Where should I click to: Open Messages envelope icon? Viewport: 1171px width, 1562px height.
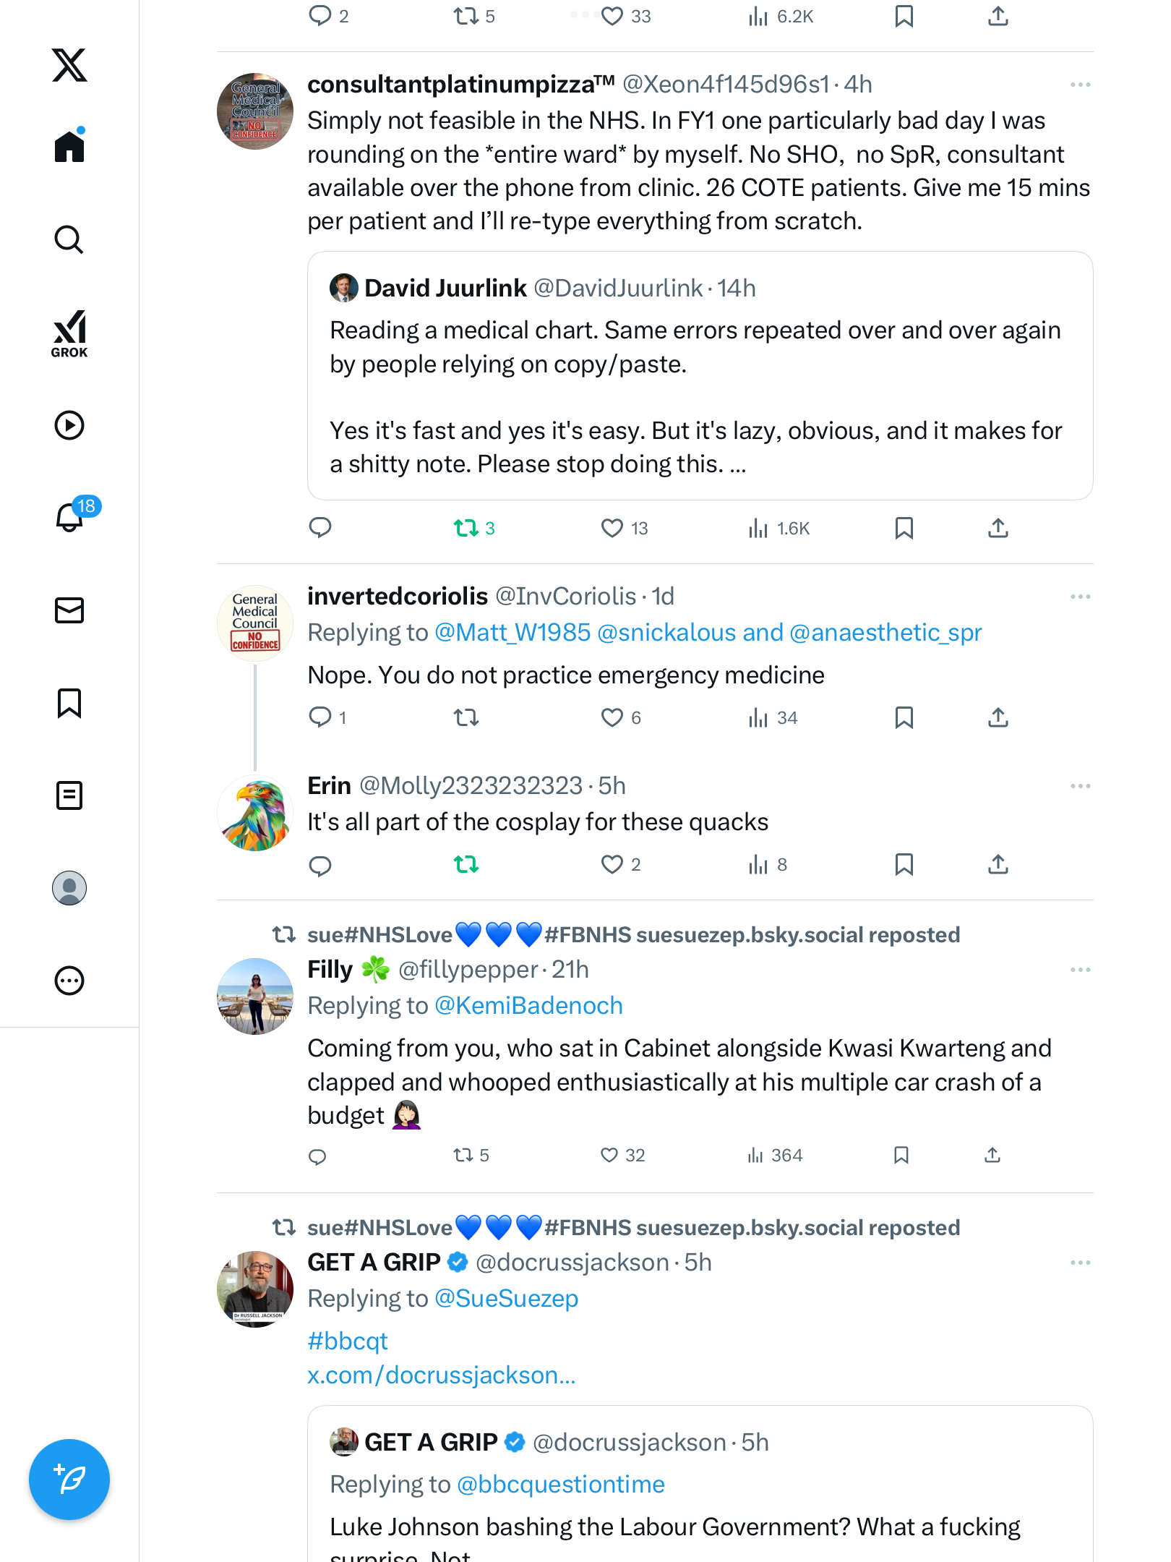coord(69,610)
